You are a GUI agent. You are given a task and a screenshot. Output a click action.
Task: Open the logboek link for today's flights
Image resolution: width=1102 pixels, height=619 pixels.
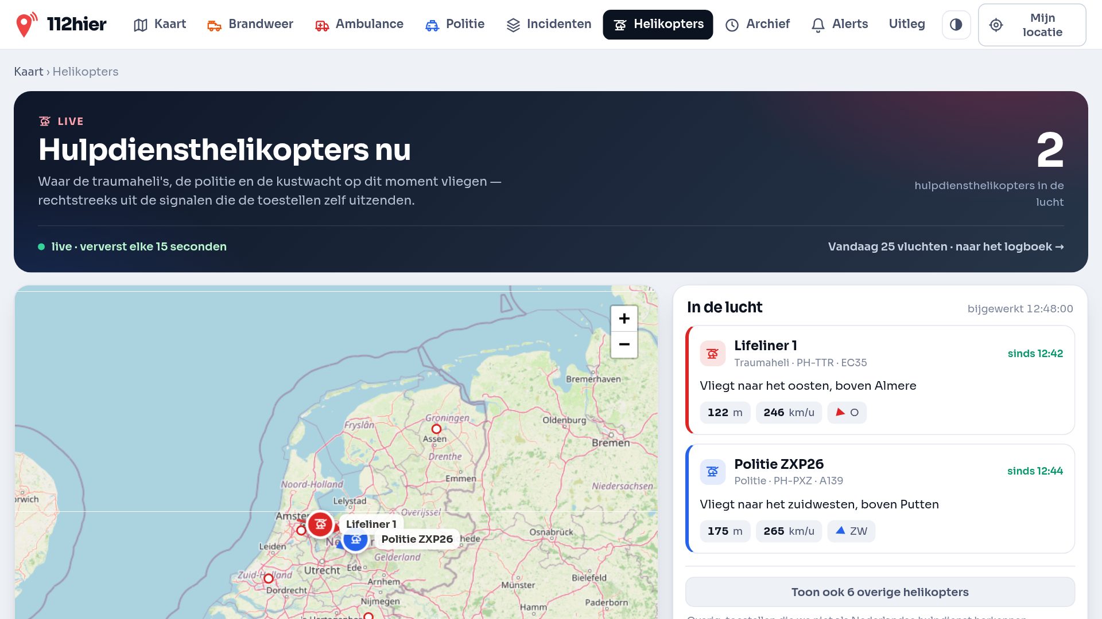tap(946, 246)
